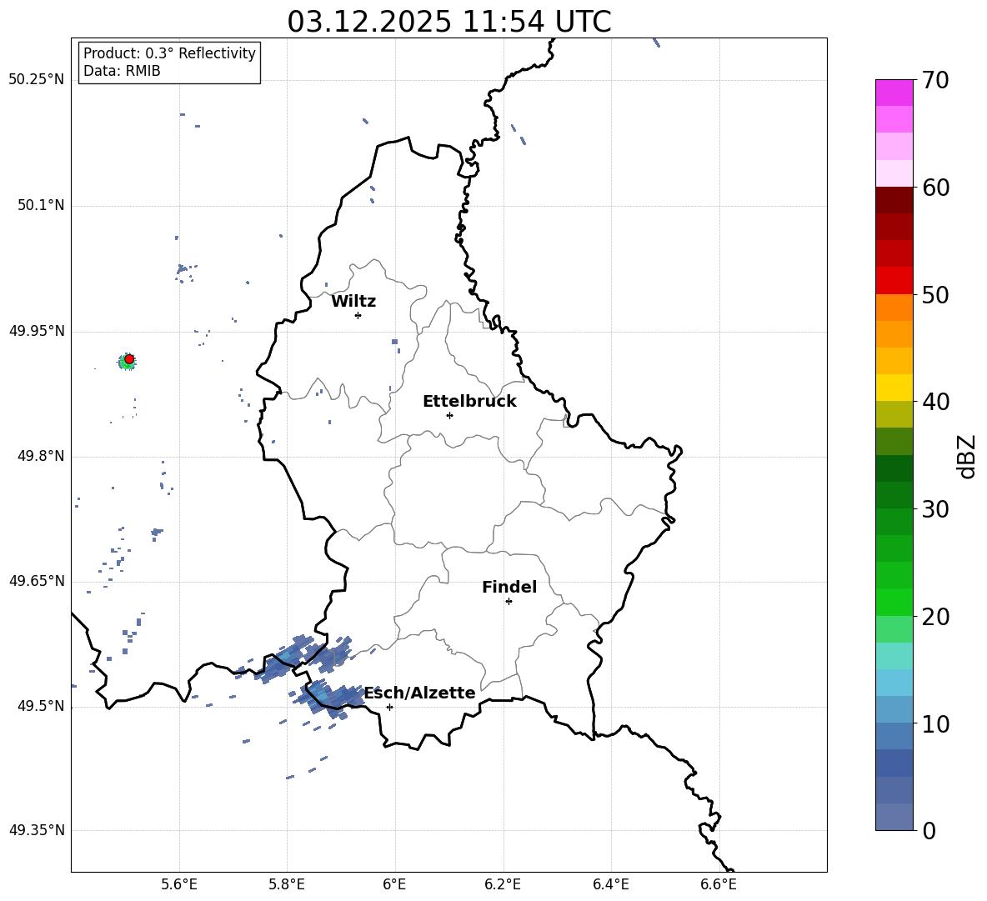
Task: Click the 49.95°N latitude label
Action: tap(37, 331)
